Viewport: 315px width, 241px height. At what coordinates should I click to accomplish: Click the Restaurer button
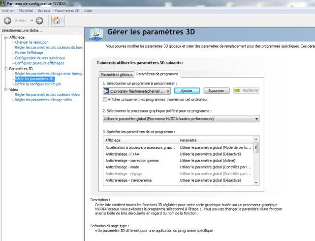[246, 90]
